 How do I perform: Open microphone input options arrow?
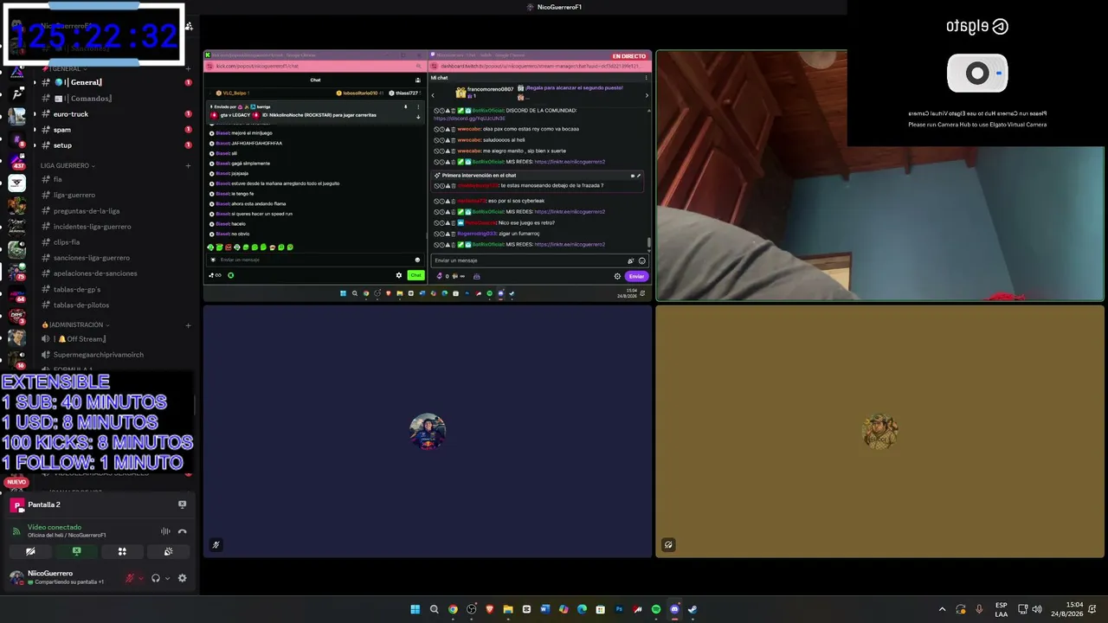pyautogui.click(x=141, y=578)
